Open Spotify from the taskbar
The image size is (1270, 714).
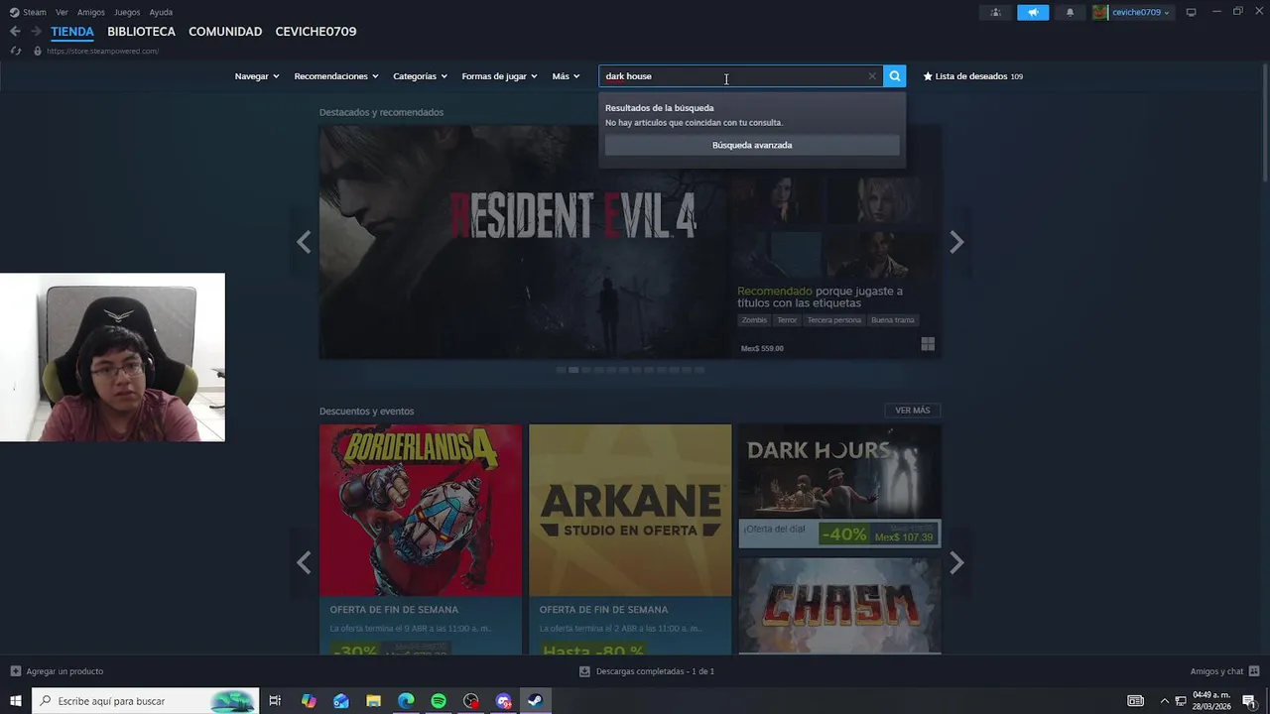439,701
